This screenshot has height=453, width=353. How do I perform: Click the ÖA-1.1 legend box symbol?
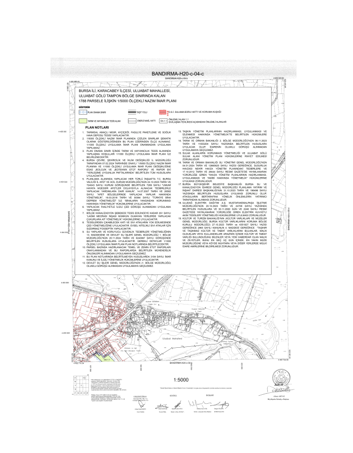163,121
